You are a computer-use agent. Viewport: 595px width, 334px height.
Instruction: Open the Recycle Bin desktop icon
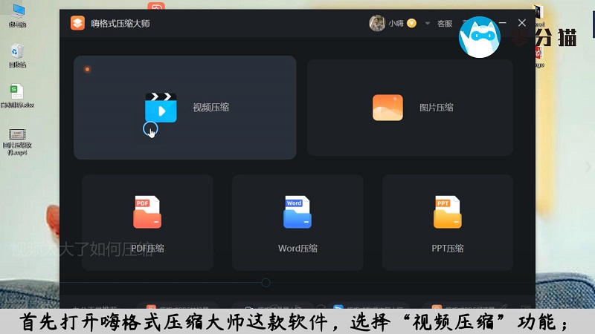click(x=16, y=52)
